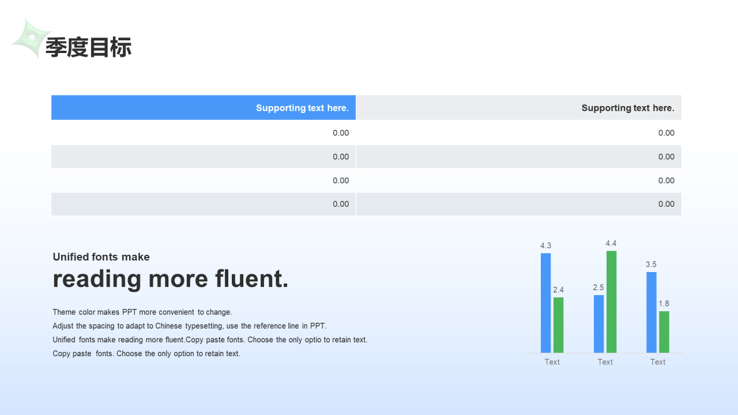Click the gray Supporting text header cell
738x415 pixels.
519,108
